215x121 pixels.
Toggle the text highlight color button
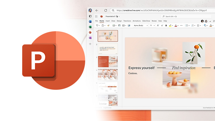tap(170, 25)
